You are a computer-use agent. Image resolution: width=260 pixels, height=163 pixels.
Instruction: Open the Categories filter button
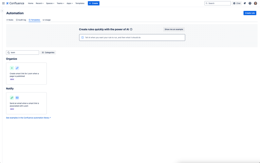48,53
